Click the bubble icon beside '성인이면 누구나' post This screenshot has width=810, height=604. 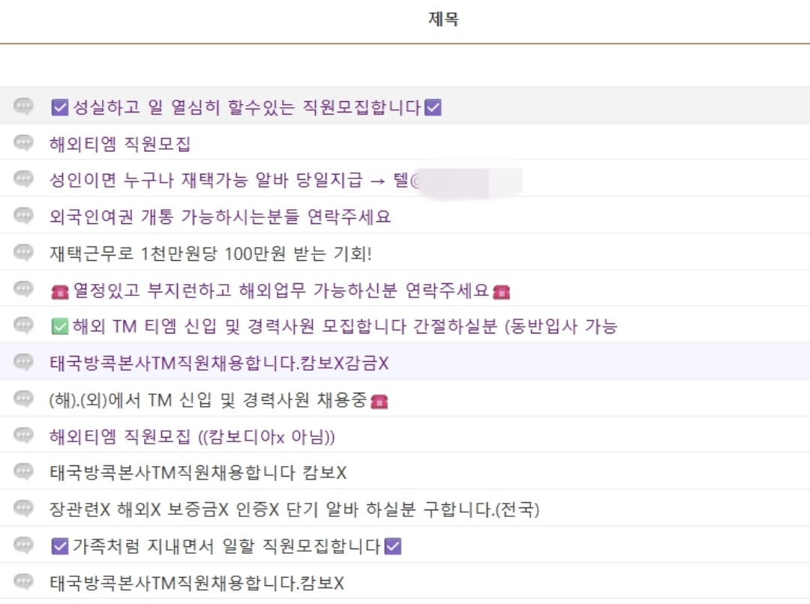tap(24, 180)
